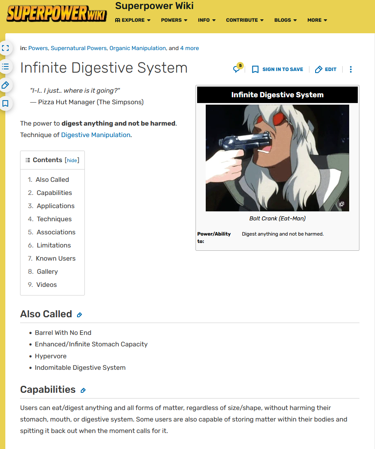Expand the Info dropdown menu
This screenshot has height=449, width=375.
[x=207, y=20]
